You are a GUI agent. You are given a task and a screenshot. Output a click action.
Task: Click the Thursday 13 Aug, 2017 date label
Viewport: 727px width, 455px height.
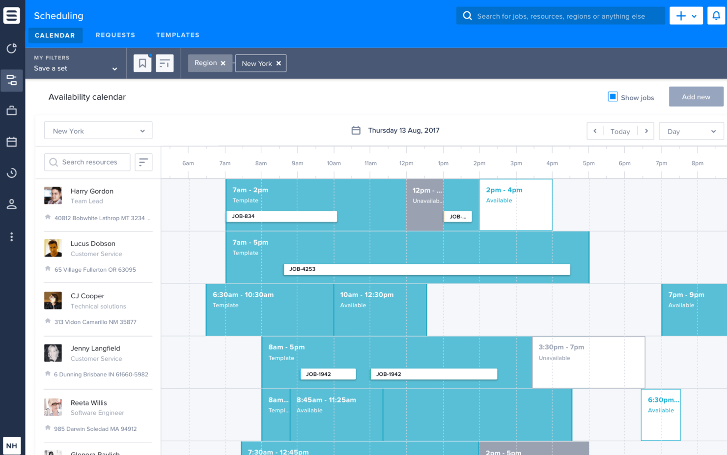[404, 130]
